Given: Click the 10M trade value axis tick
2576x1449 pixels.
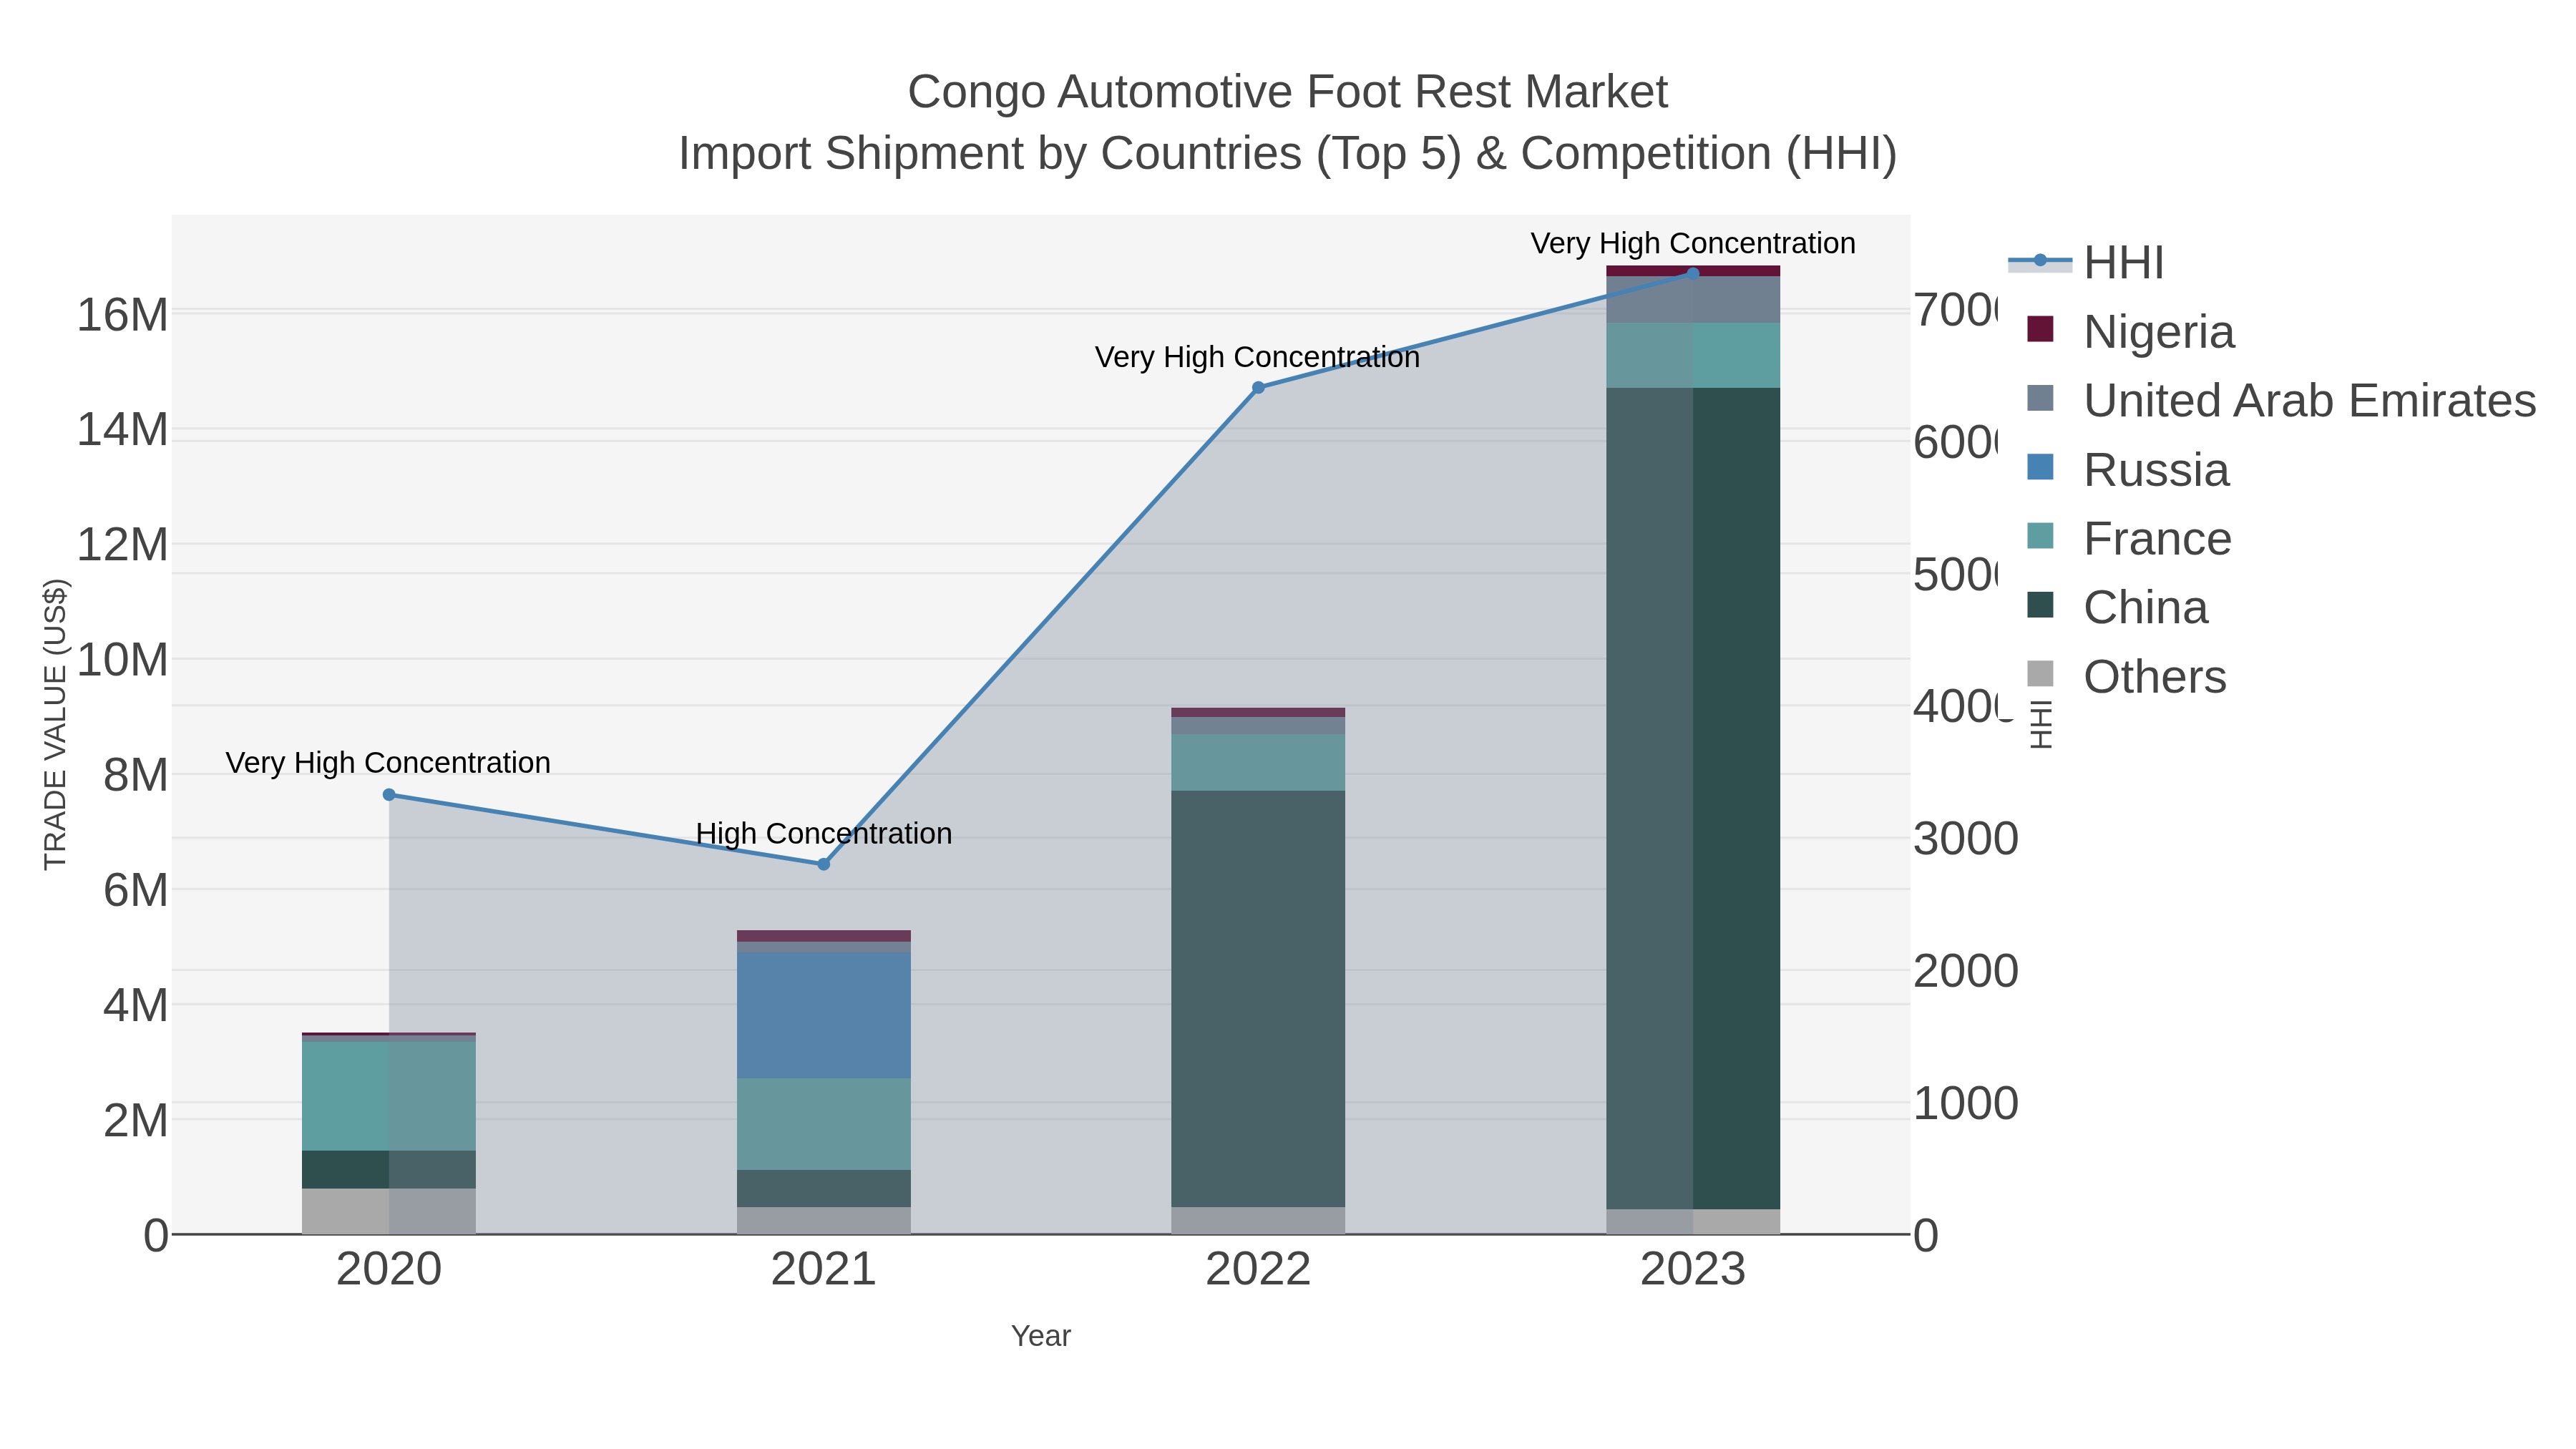Looking at the screenshot, I should 122,660.
